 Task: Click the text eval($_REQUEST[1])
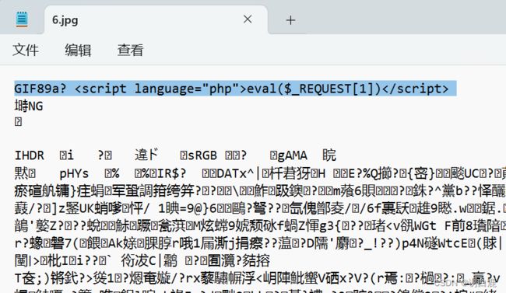coord(314,89)
